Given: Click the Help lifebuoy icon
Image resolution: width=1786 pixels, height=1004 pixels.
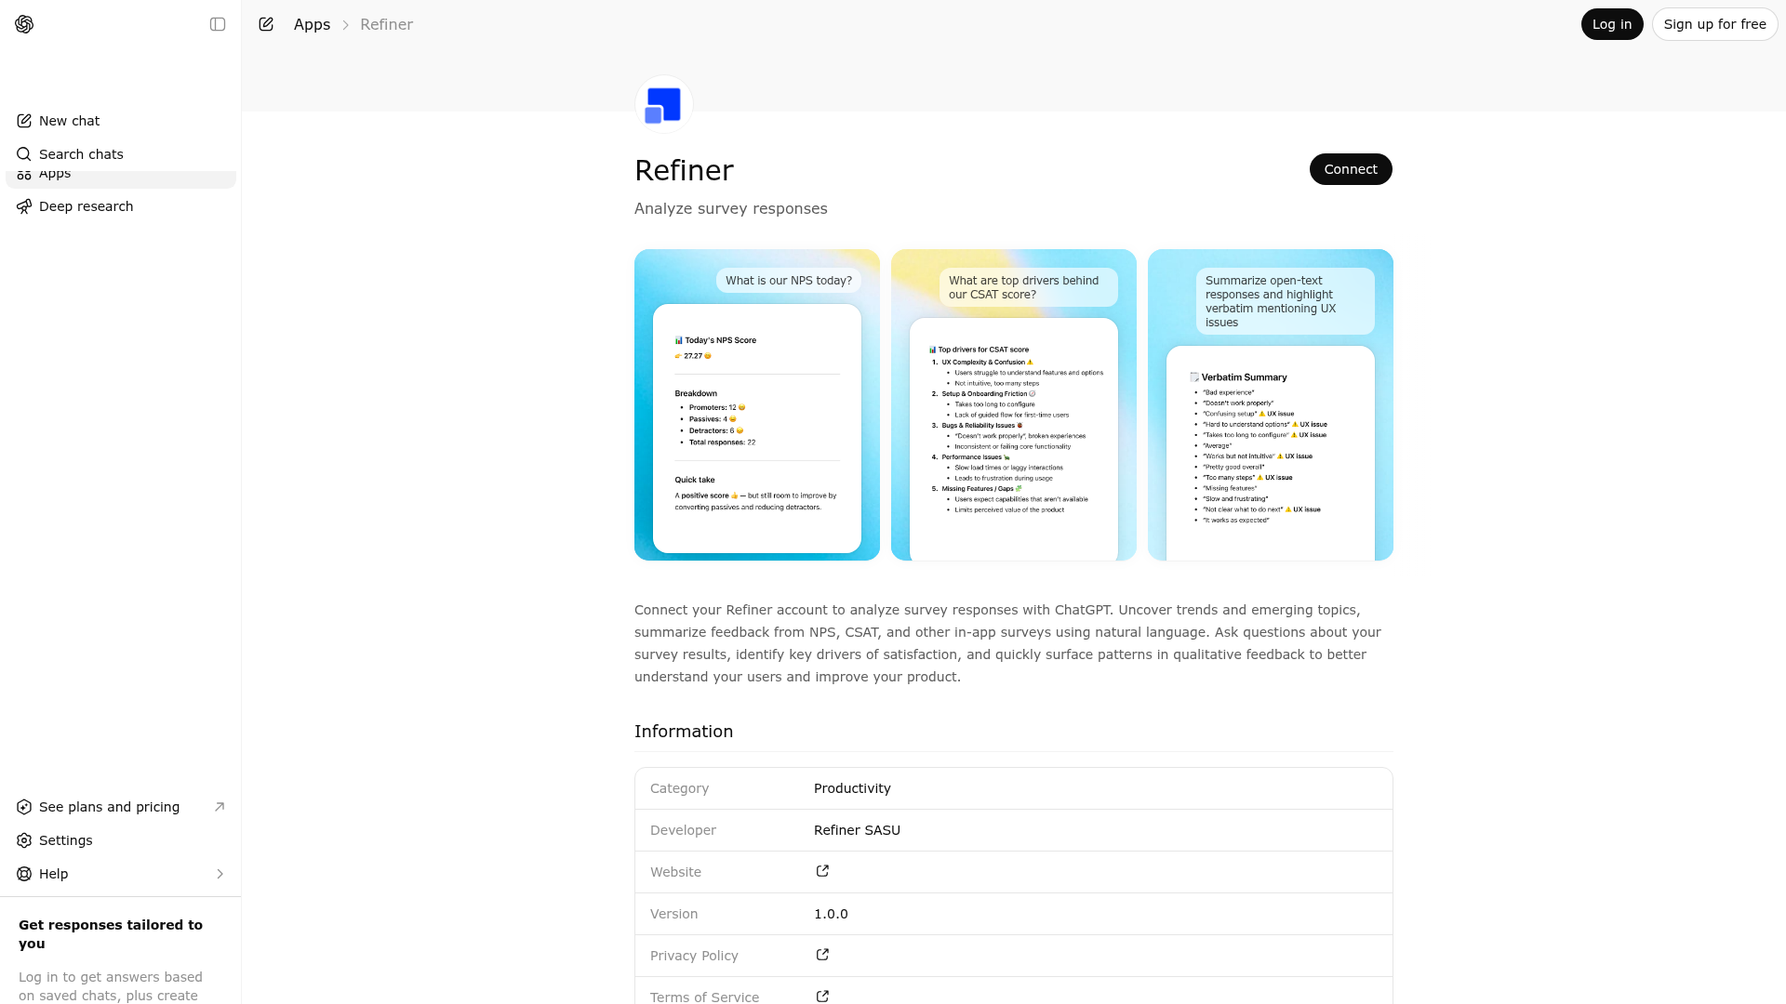Looking at the screenshot, I should (24, 874).
